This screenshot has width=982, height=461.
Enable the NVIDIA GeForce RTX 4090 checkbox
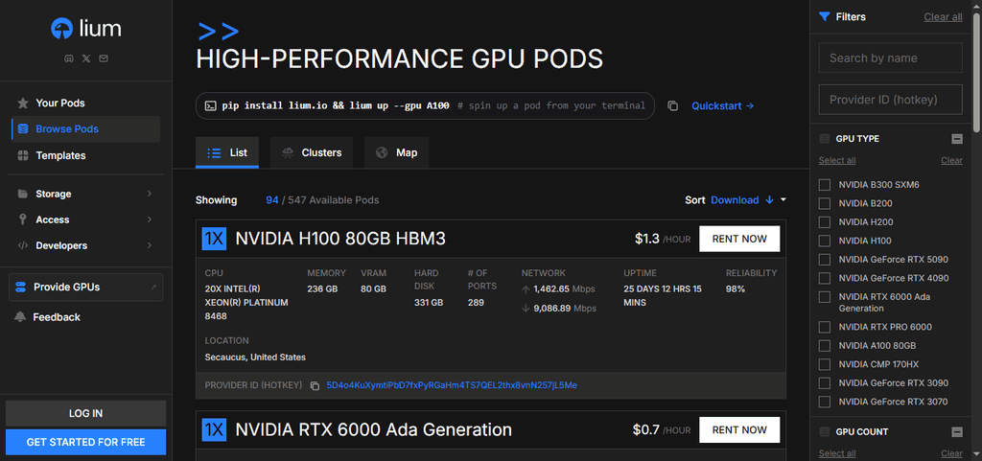825,278
